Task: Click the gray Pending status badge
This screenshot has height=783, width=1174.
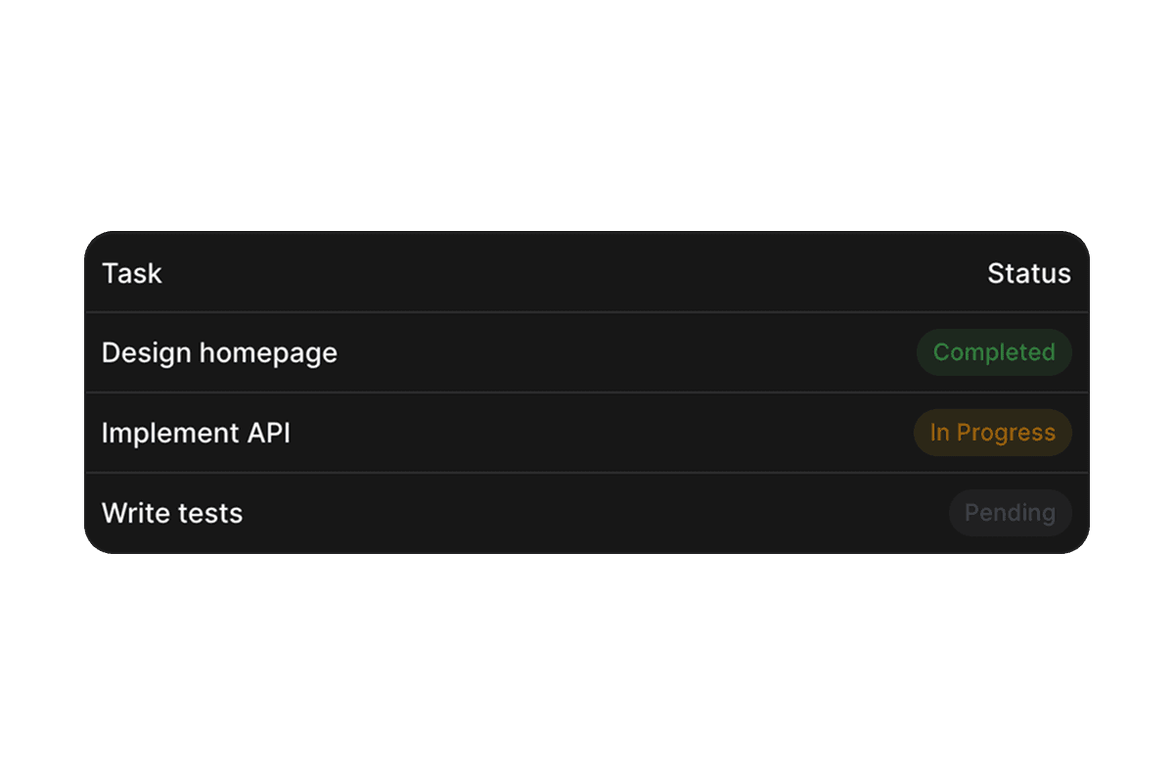Action: click(1010, 513)
